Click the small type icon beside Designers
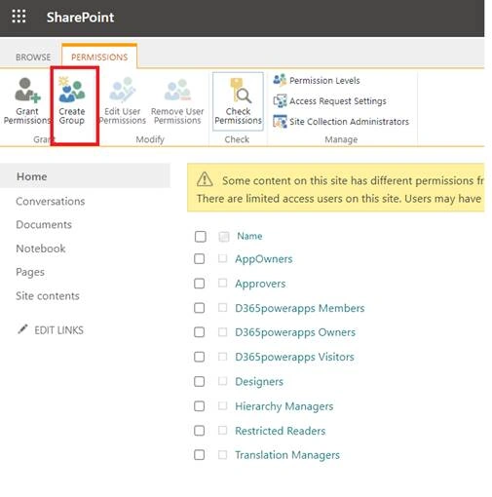492x497 pixels. point(222,381)
